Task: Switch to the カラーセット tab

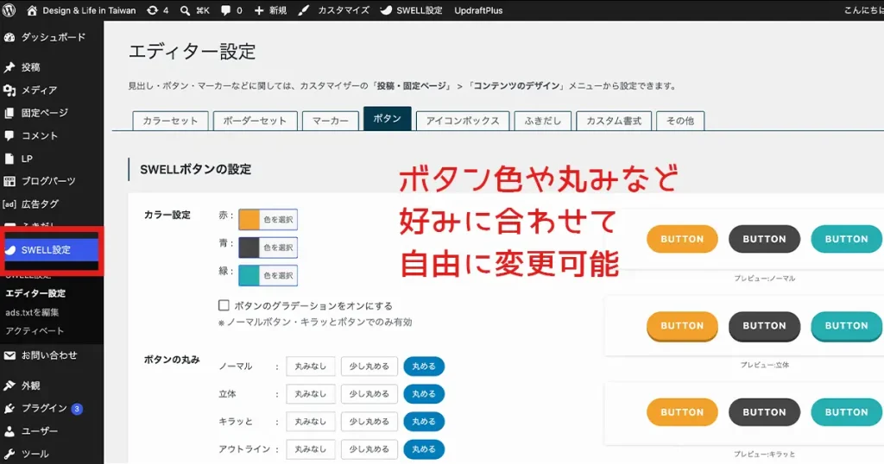Action: pos(170,121)
